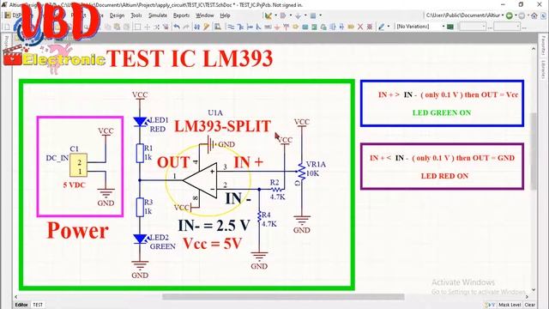Open the No Variations dropdown

click(443, 27)
